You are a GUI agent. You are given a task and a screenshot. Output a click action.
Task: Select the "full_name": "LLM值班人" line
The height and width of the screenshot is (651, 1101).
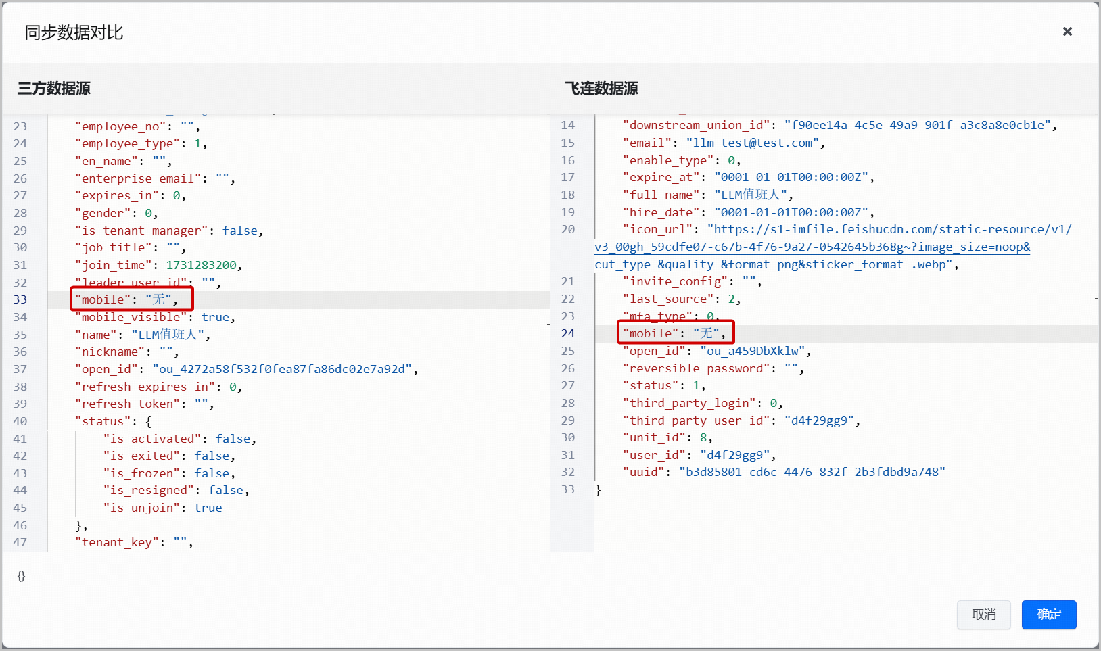click(x=707, y=195)
